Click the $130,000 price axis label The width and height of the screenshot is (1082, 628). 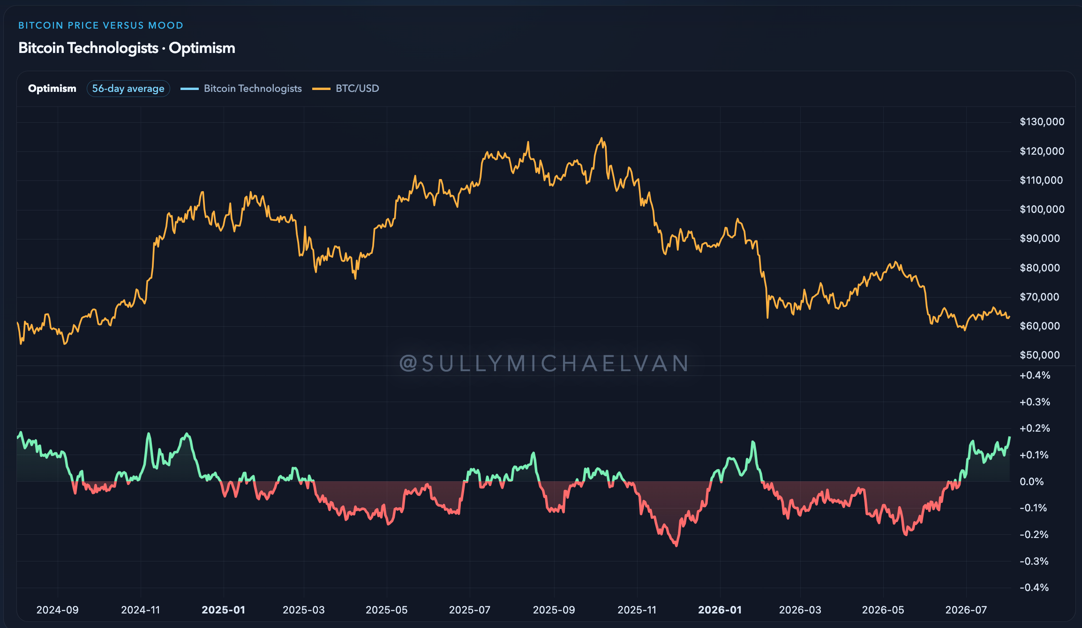[x=1042, y=122]
